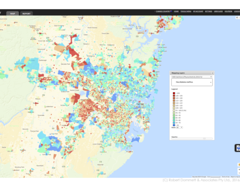Viewport: 240px width, 184px height.
Task: Click the 85-90 legend swatch
Action: [x=174, y=115]
